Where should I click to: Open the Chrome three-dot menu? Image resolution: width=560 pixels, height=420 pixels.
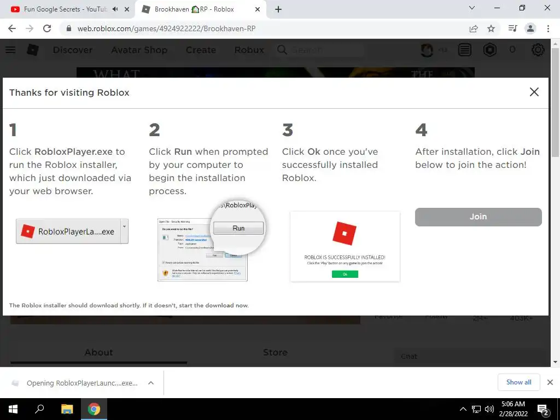click(x=548, y=28)
